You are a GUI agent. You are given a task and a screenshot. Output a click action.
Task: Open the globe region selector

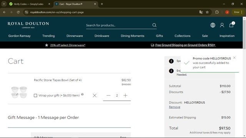(213, 25)
